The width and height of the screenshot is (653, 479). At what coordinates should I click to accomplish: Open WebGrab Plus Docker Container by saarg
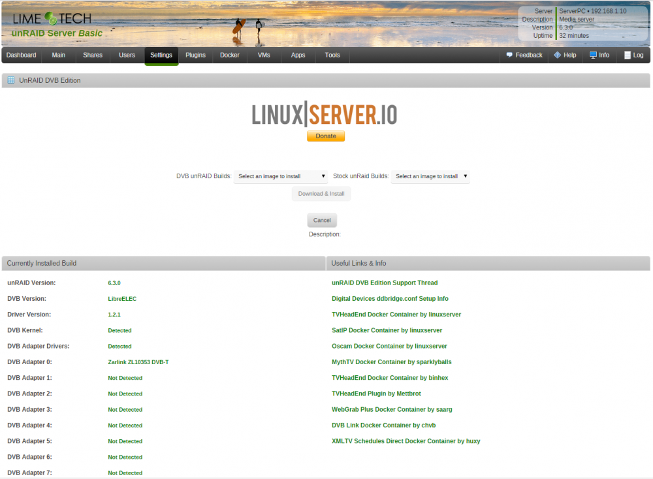tap(391, 410)
